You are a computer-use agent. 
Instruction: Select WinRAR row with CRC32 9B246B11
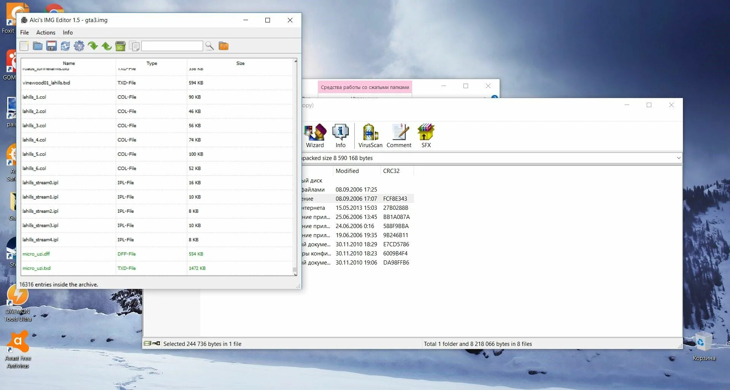[357, 235]
